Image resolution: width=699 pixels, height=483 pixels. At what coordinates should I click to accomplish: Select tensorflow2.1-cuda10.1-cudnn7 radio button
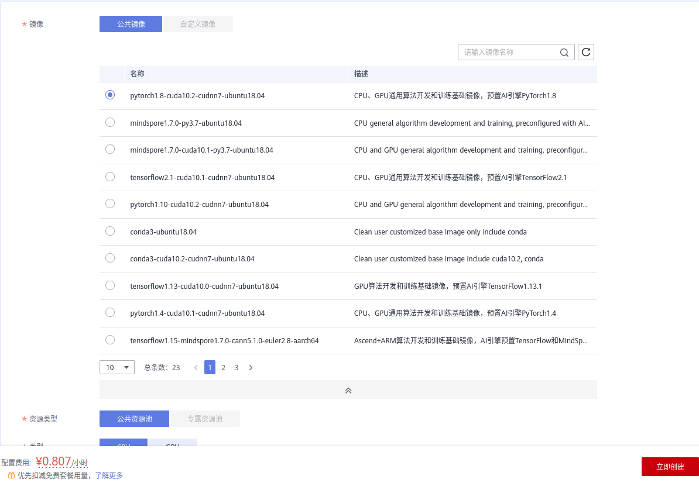110,177
